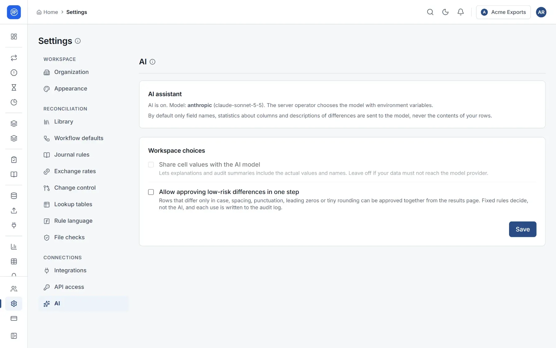This screenshot has height=348, width=556.
Task: Open notifications with the bell icon
Action: [461, 12]
